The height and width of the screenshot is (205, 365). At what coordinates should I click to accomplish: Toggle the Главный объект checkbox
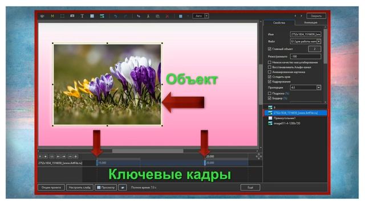270,49
